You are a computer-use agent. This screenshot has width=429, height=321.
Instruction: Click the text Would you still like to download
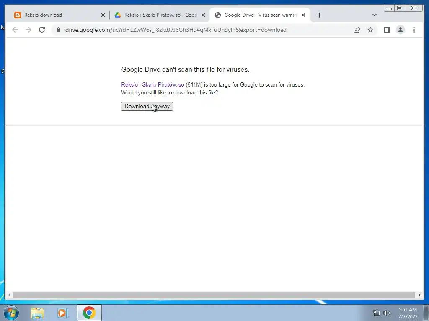tap(170, 92)
